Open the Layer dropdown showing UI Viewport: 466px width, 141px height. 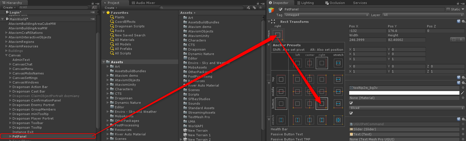point(423,15)
